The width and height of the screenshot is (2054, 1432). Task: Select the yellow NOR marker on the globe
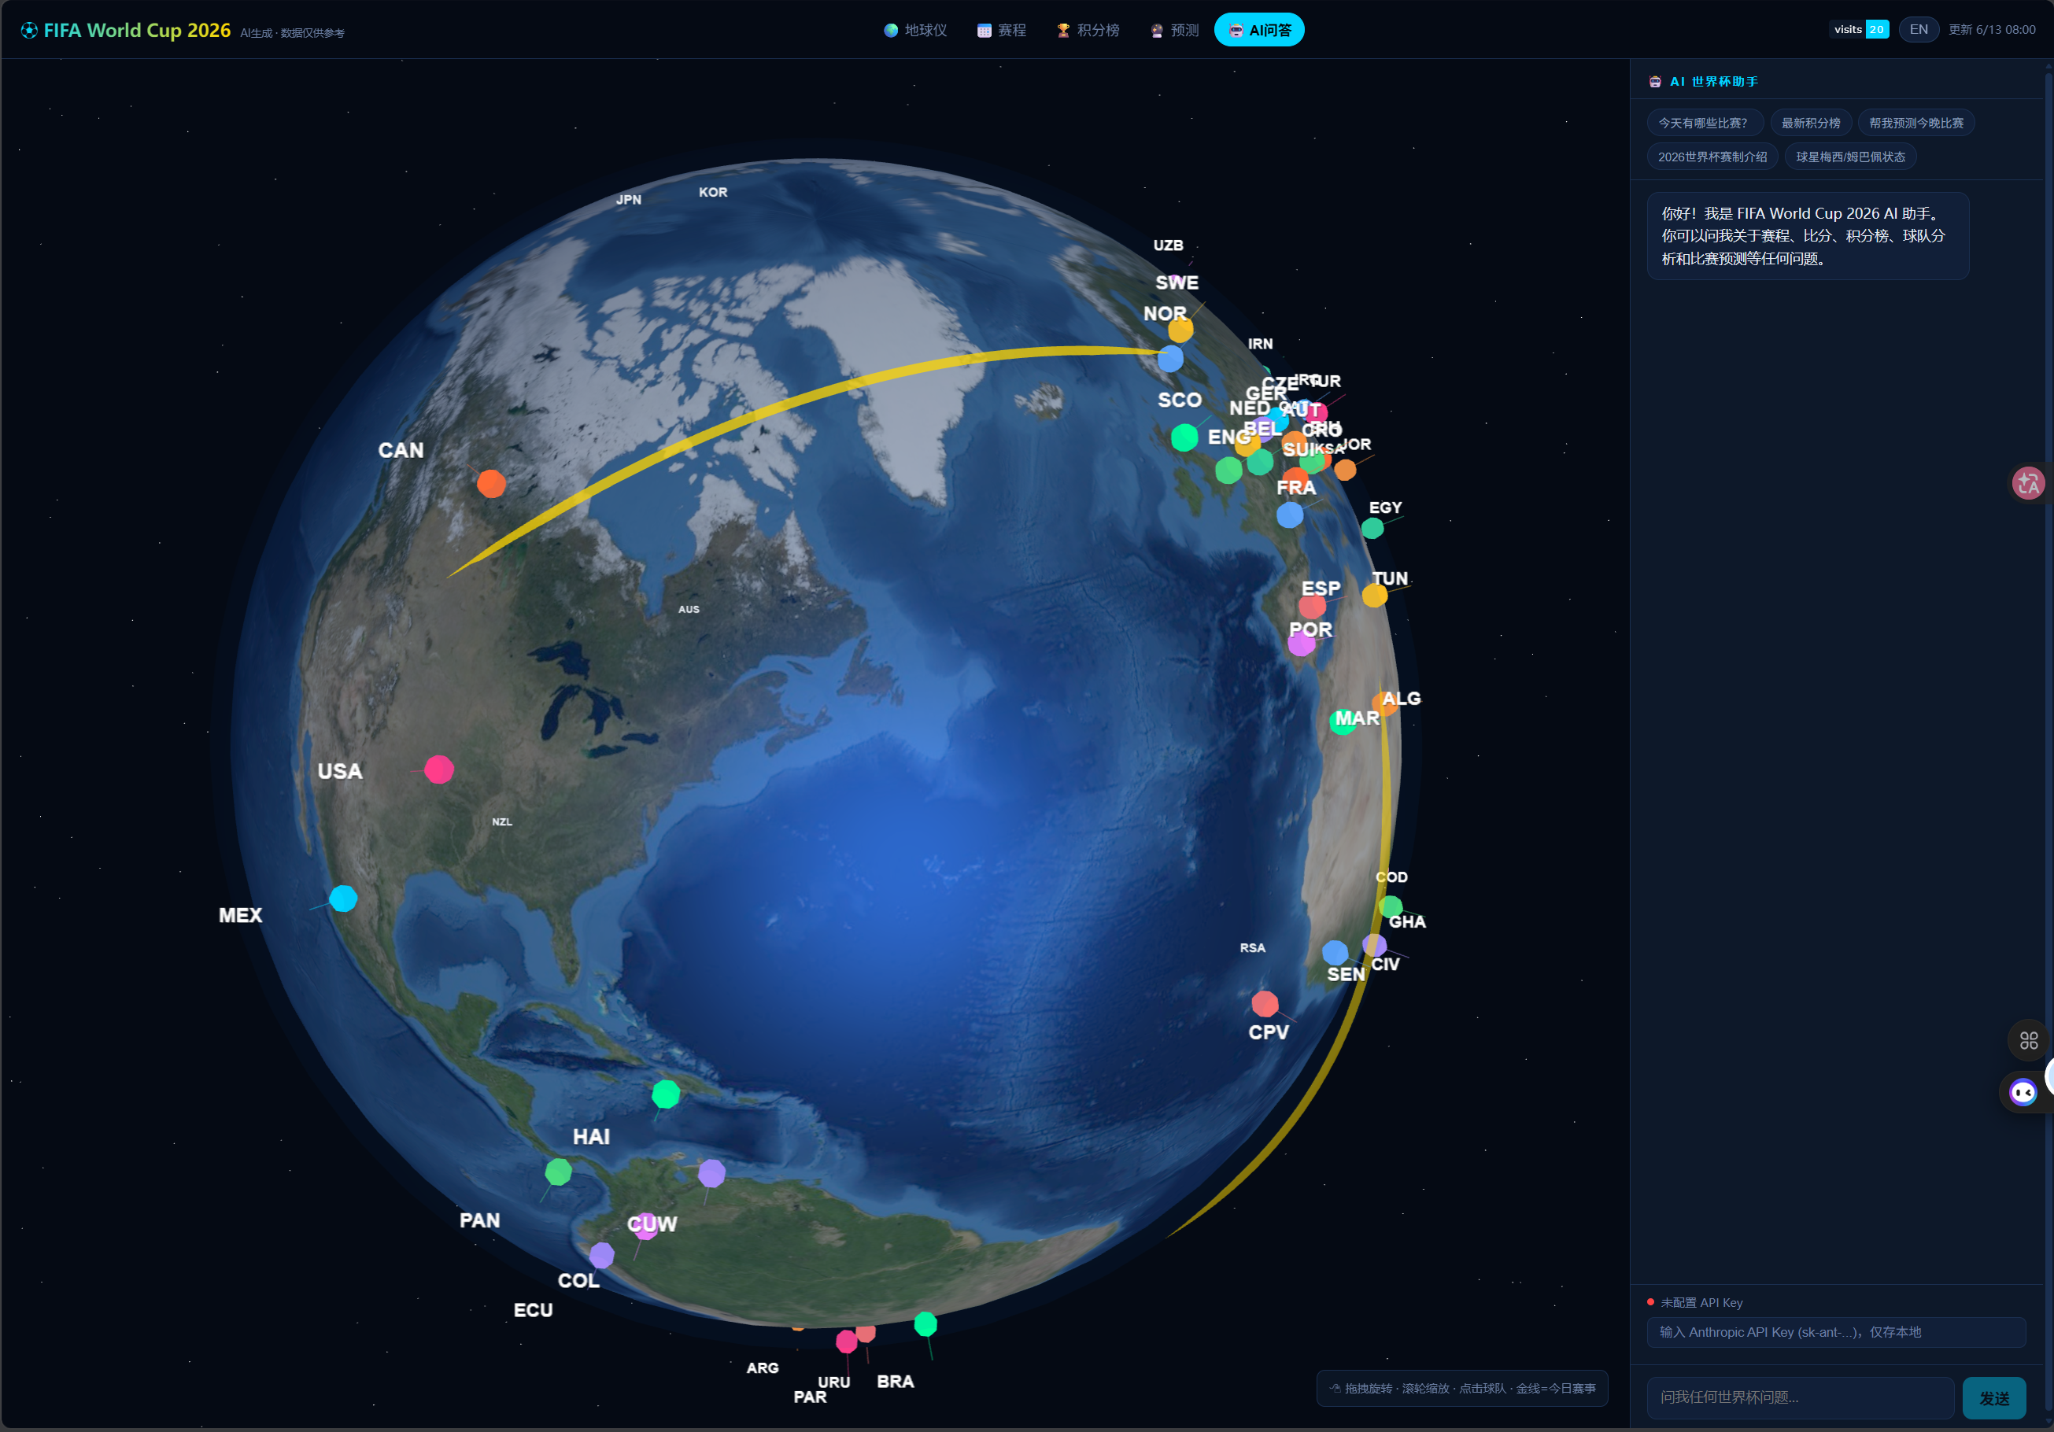point(1181,329)
